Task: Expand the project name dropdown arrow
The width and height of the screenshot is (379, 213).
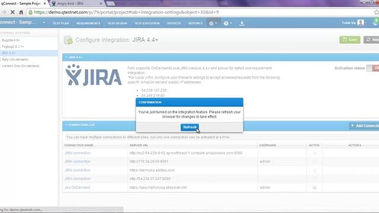Action: point(44,22)
